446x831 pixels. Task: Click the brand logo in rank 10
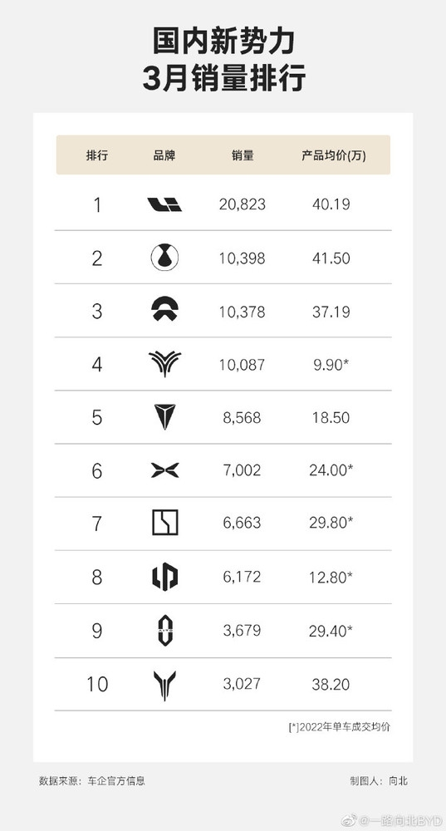164,685
